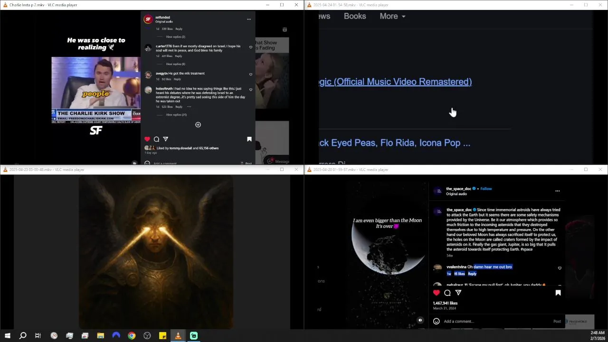Unlike the_space_doc post via red heart
Image resolution: width=608 pixels, height=342 pixels.
437,293
